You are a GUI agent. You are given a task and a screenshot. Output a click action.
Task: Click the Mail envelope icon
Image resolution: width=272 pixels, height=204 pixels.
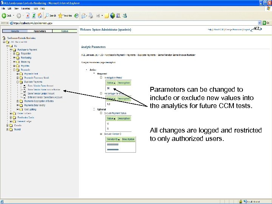coord(83,16)
